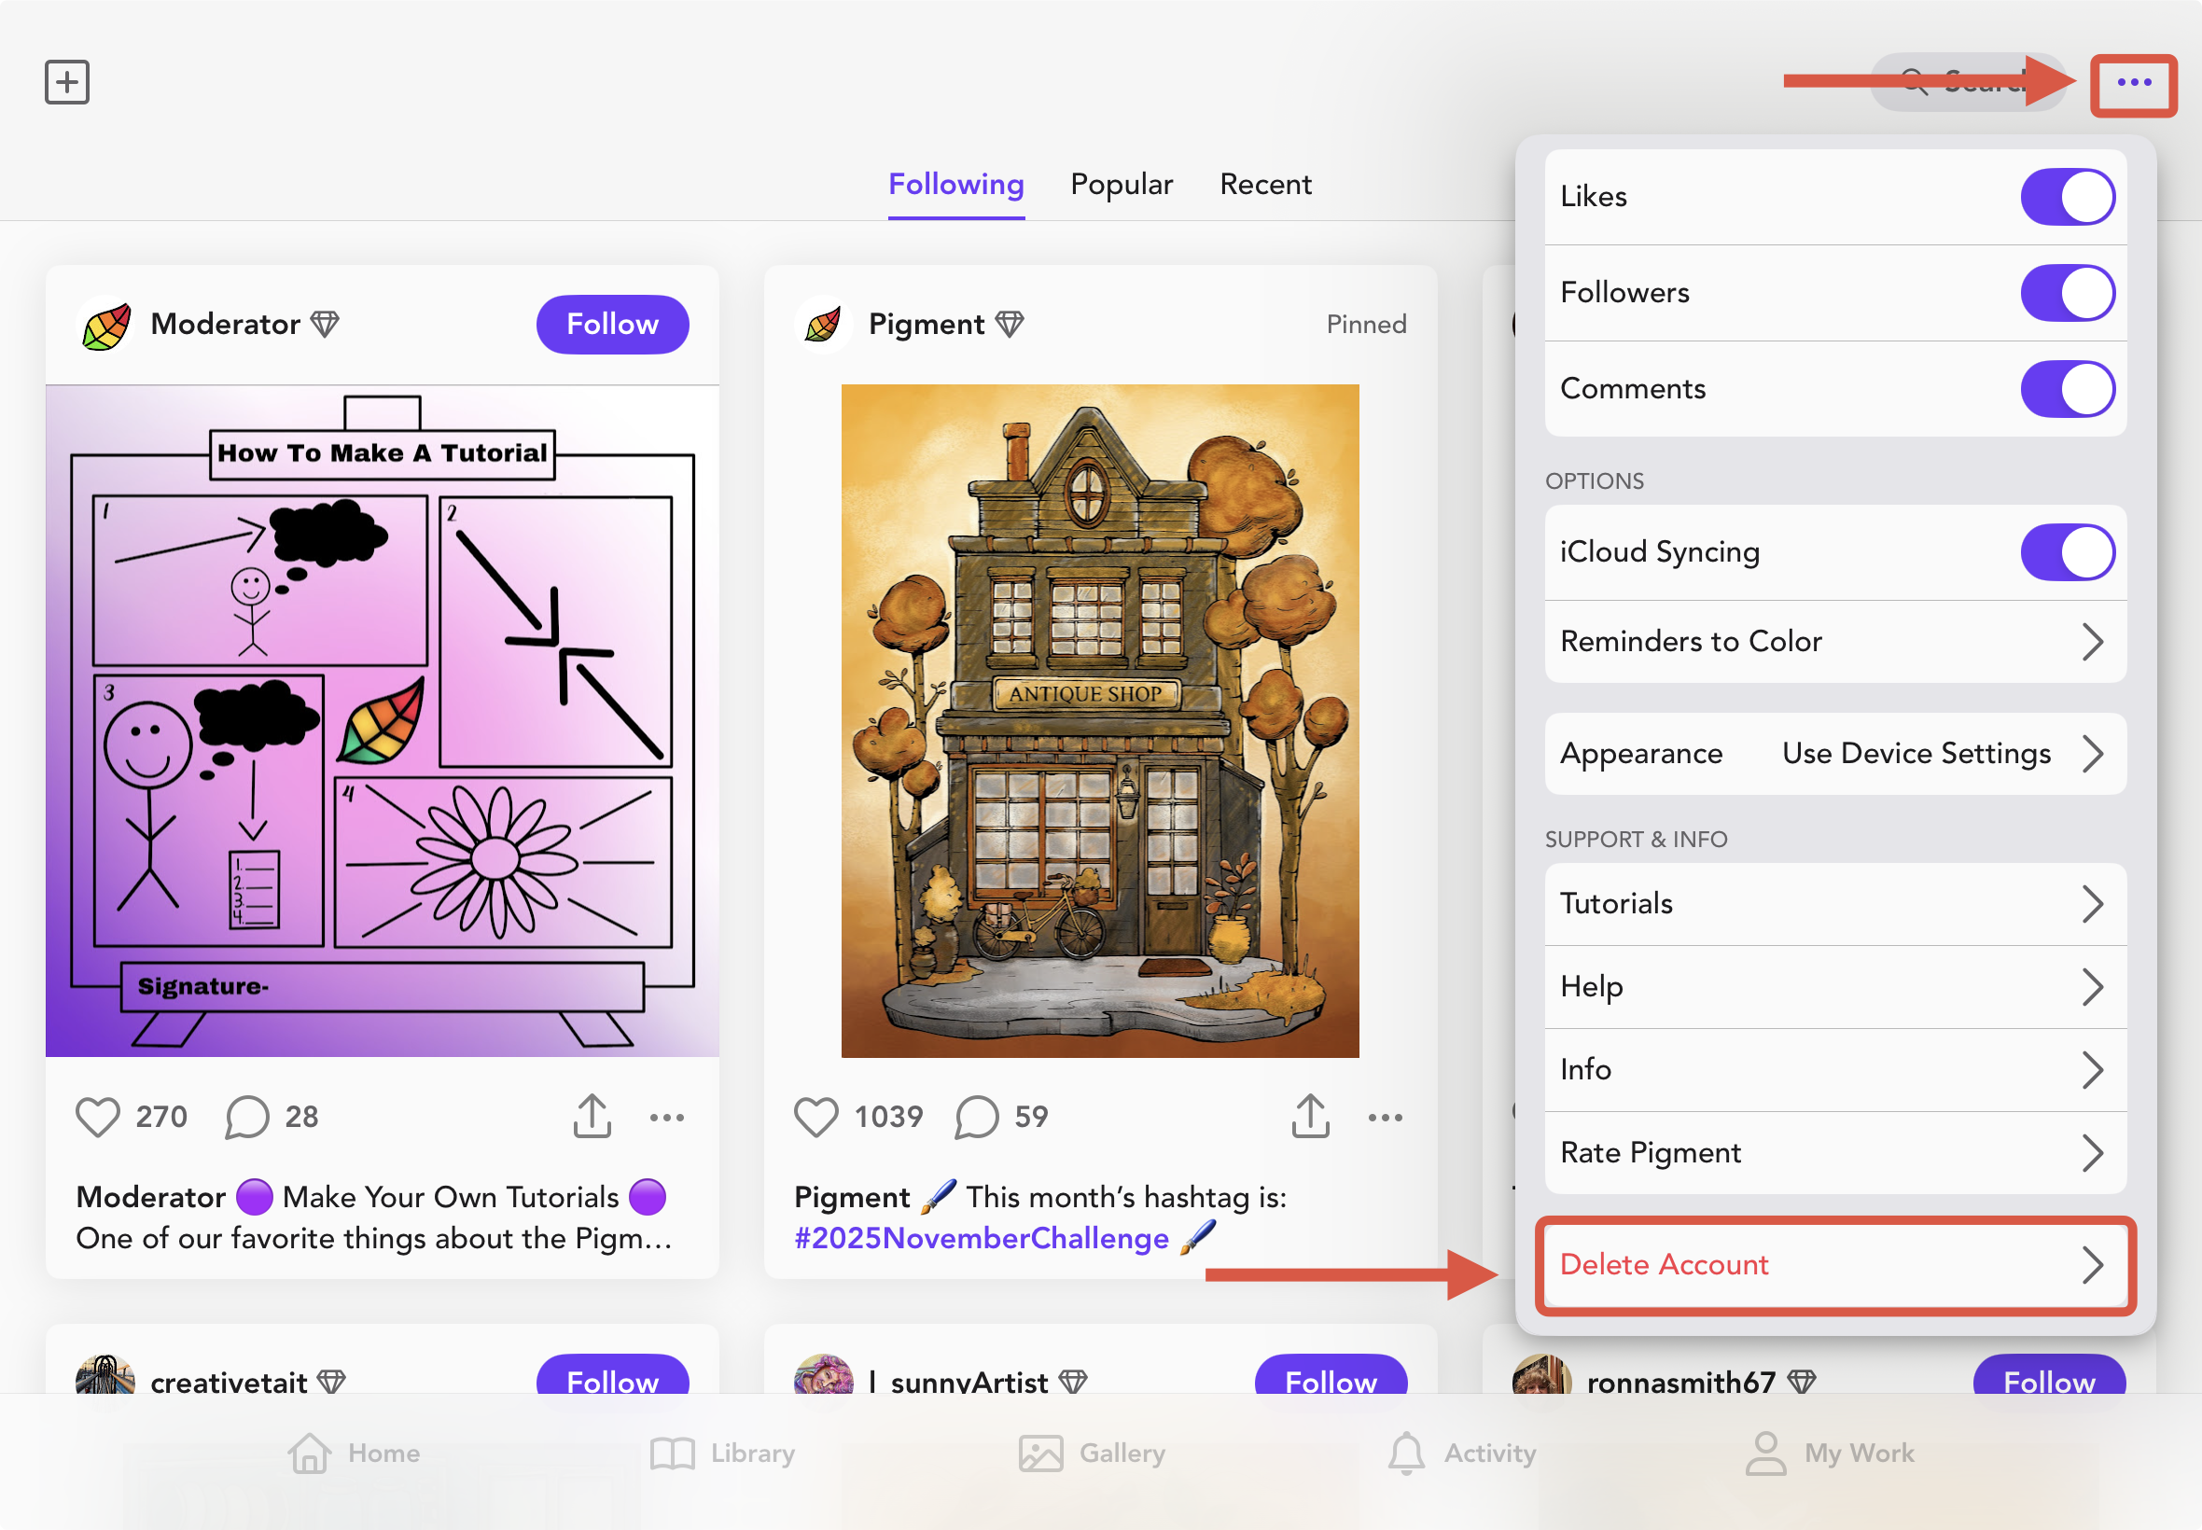Click the Moderator username in header
This screenshot has height=1530, width=2202.
pos(225,325)
